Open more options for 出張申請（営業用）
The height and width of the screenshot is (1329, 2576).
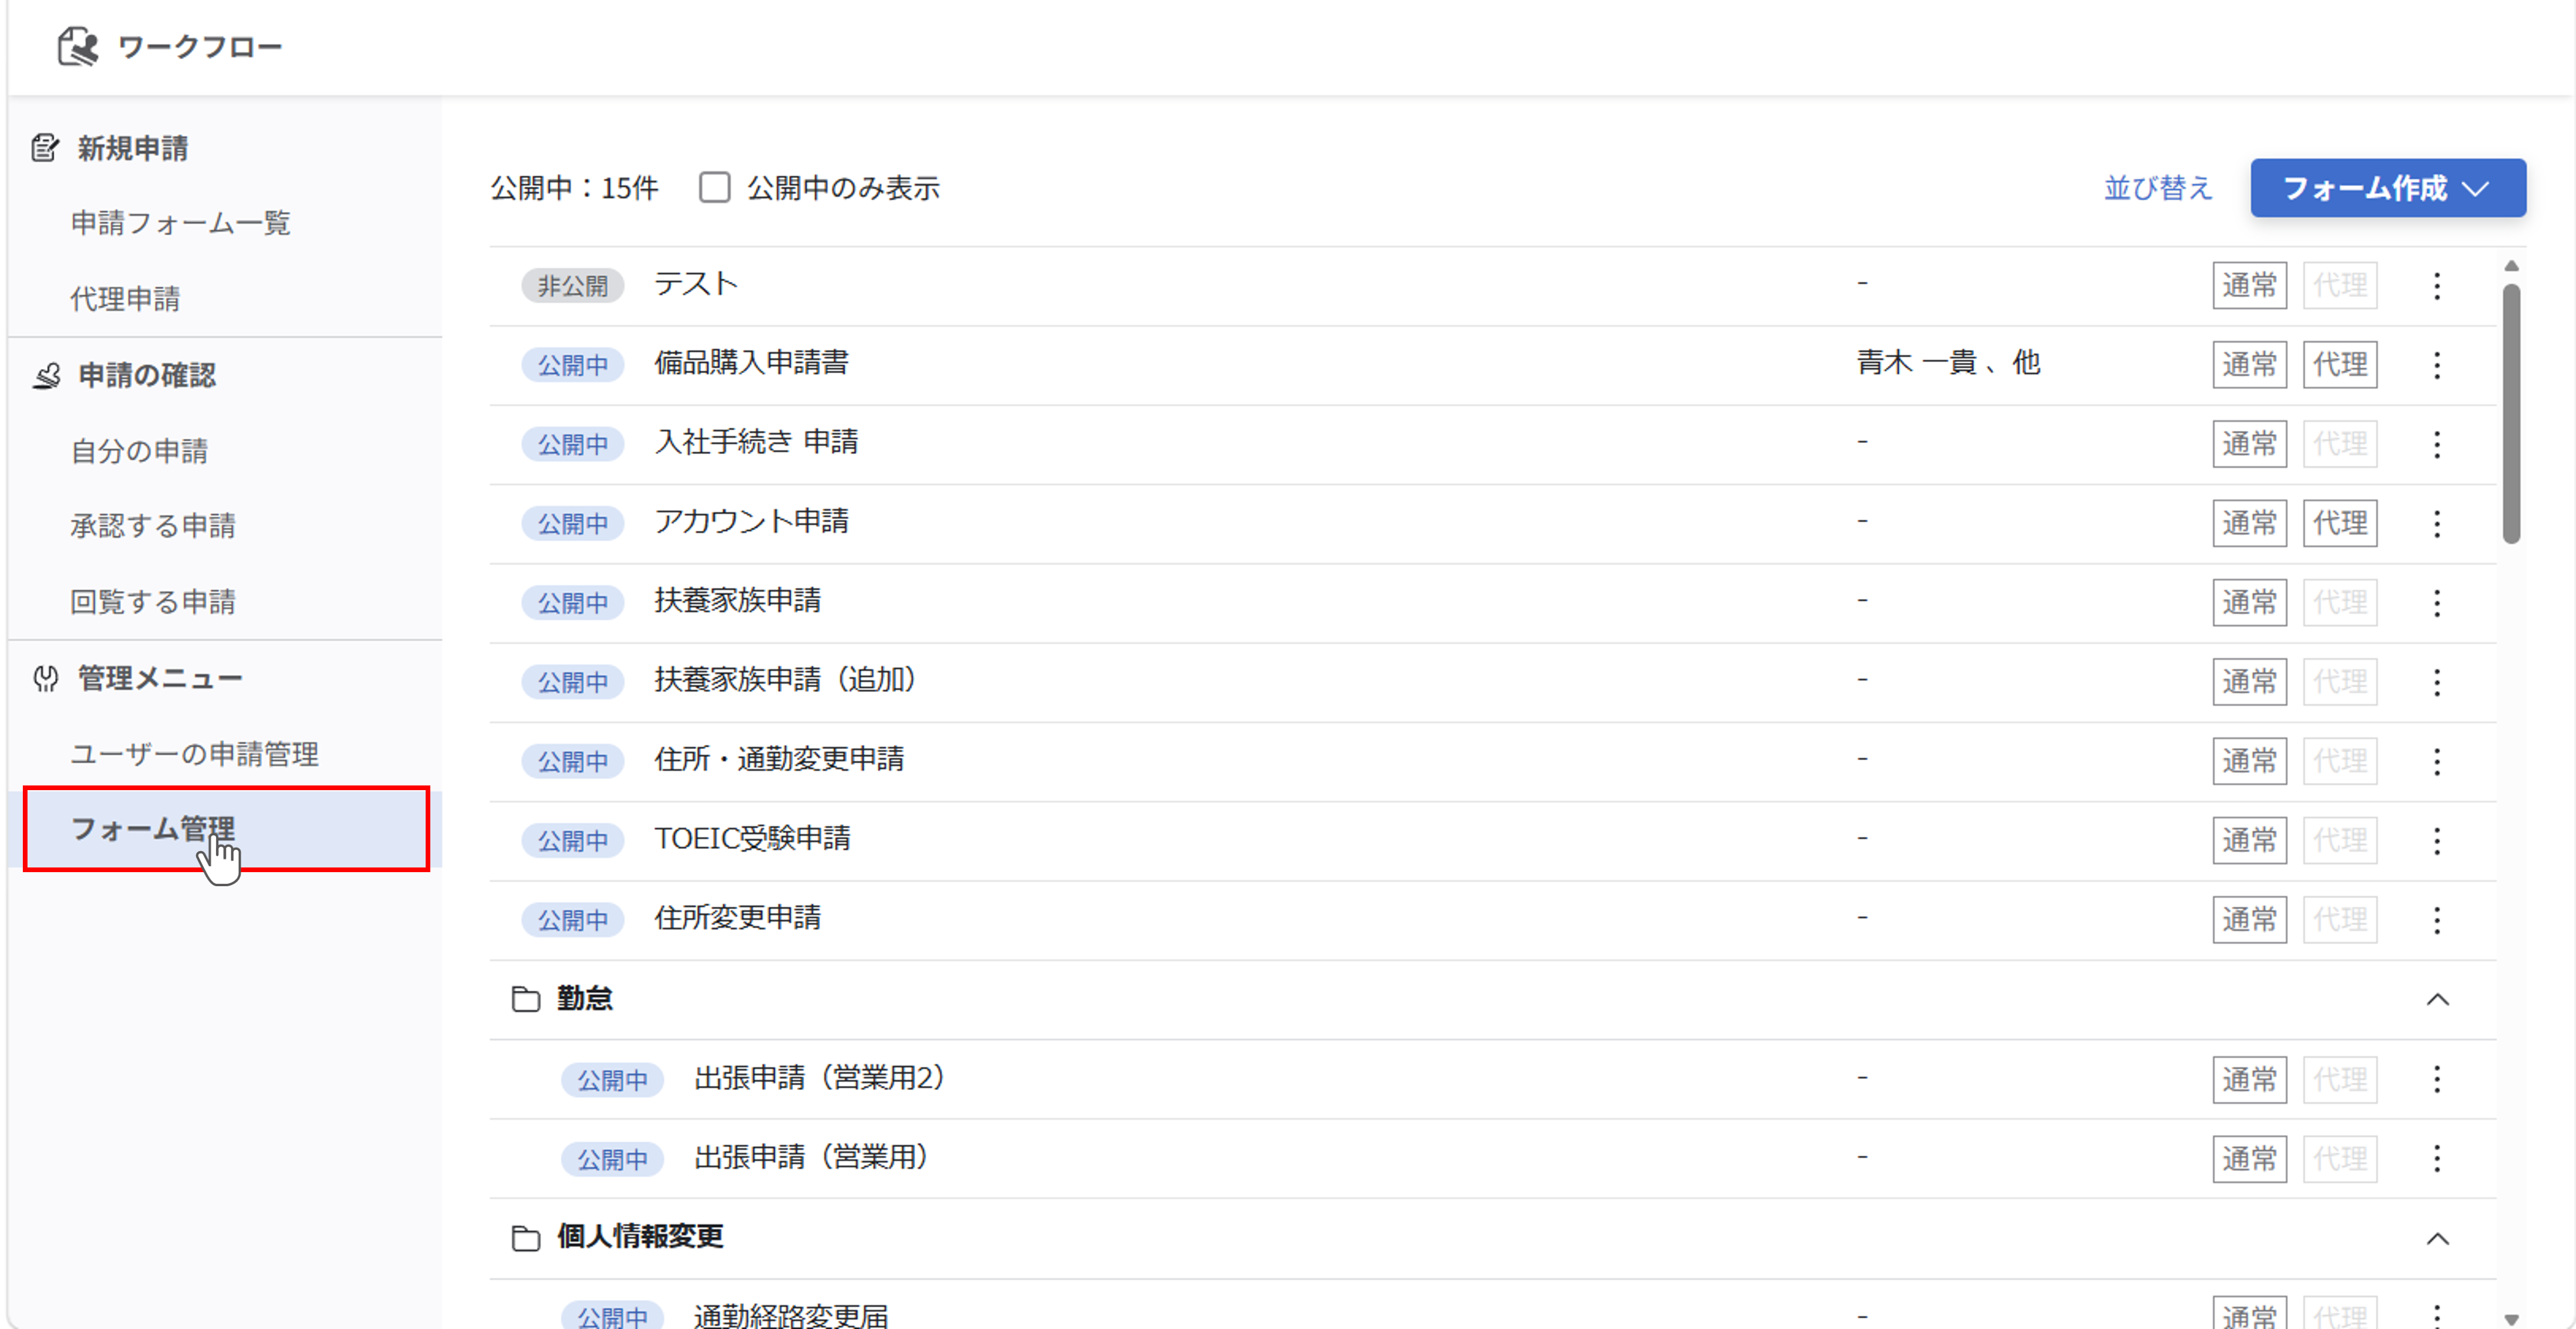[x=2436, y=1158]
